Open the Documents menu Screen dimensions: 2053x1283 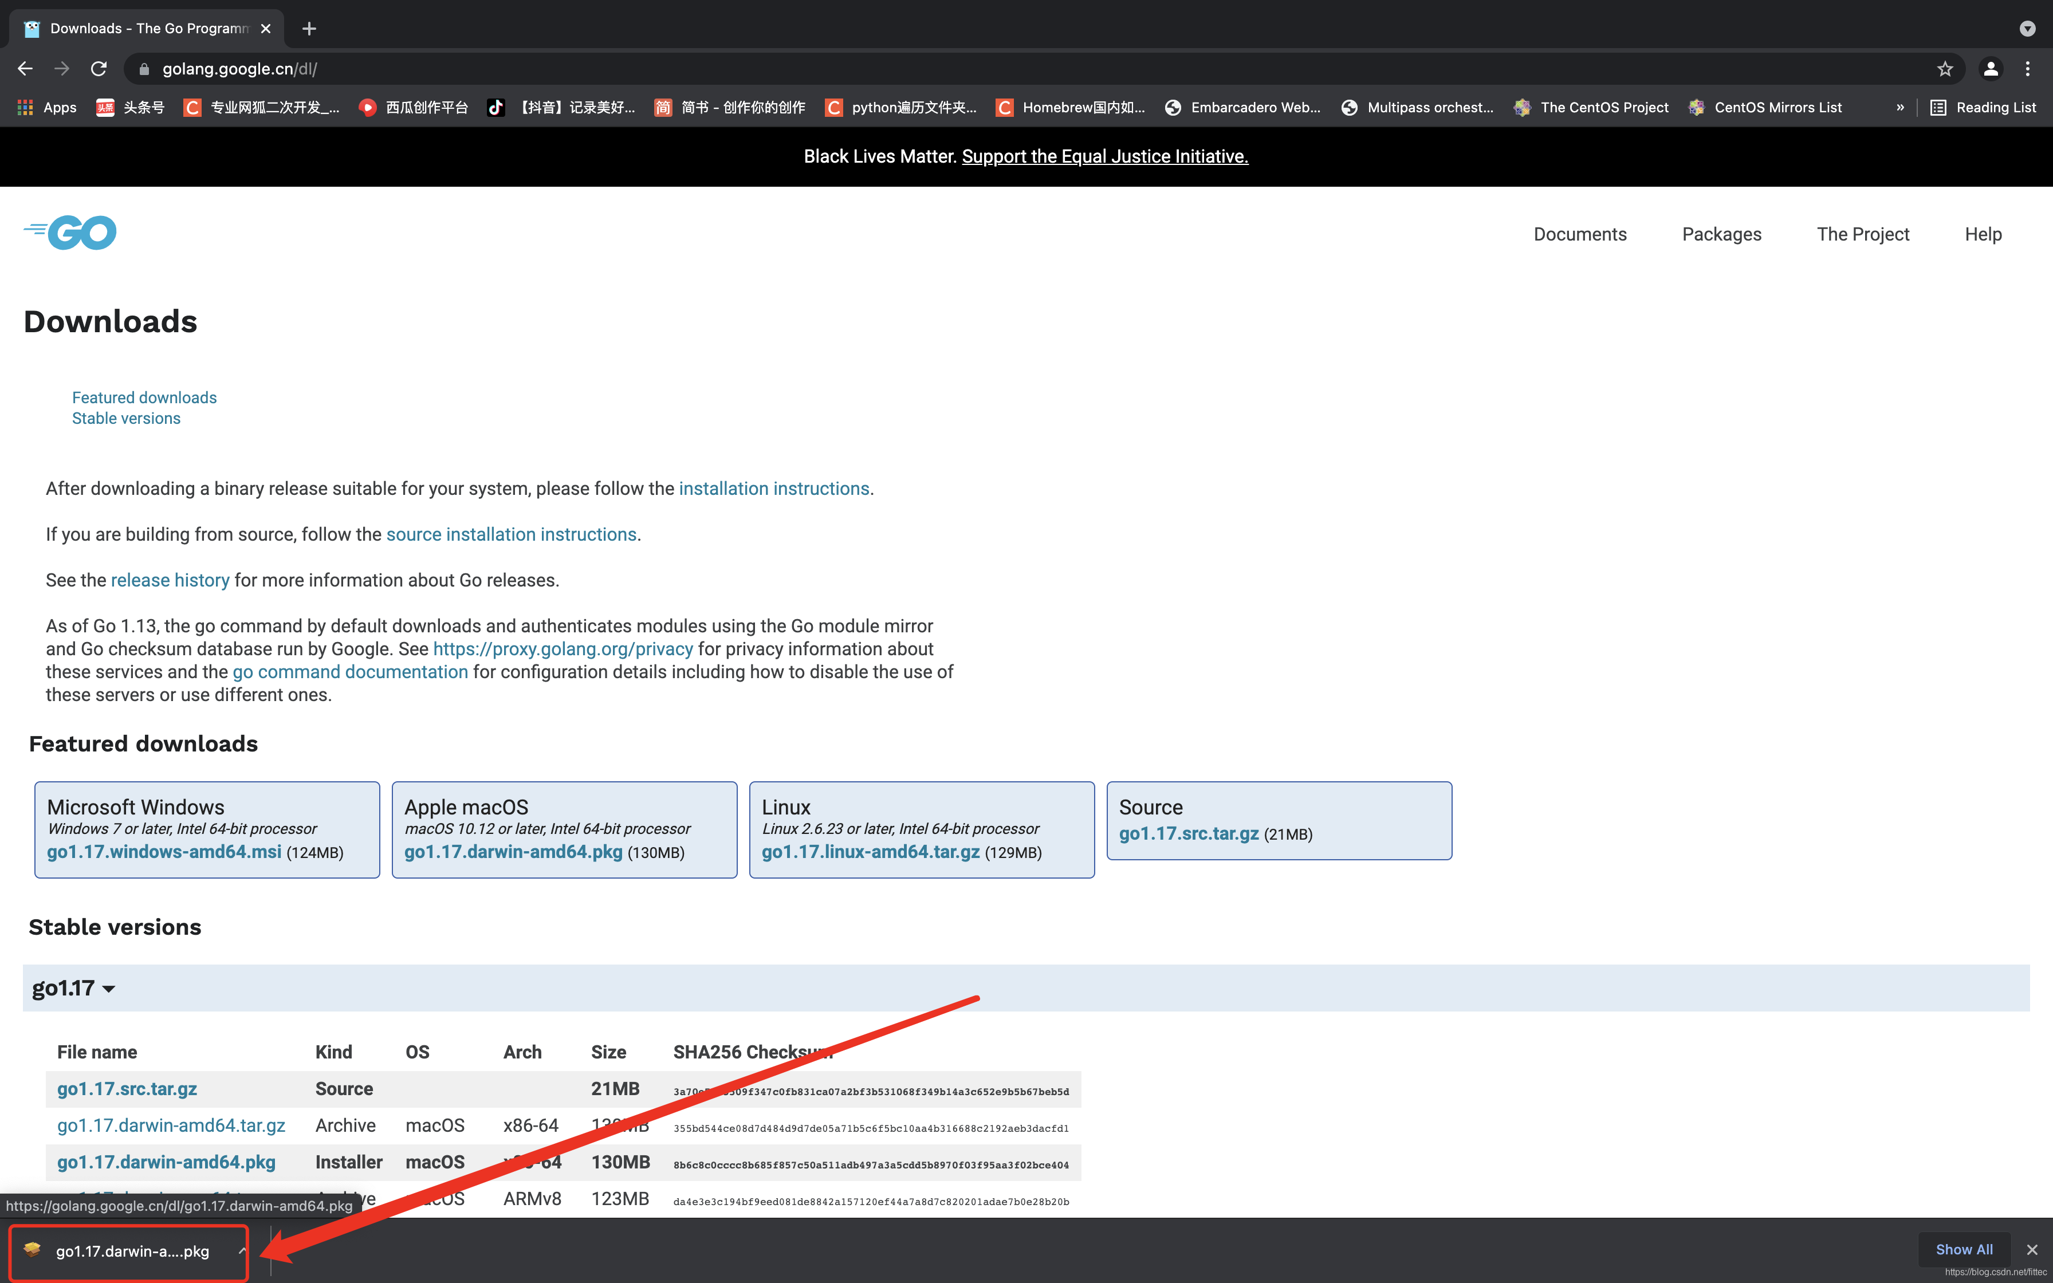[x=1580, y=234]
